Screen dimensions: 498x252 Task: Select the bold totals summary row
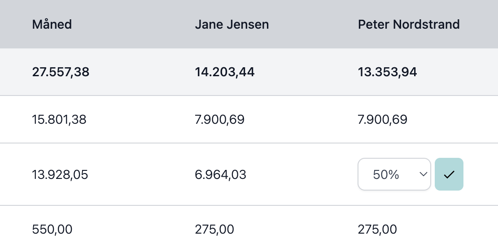[x=249, y=72]
